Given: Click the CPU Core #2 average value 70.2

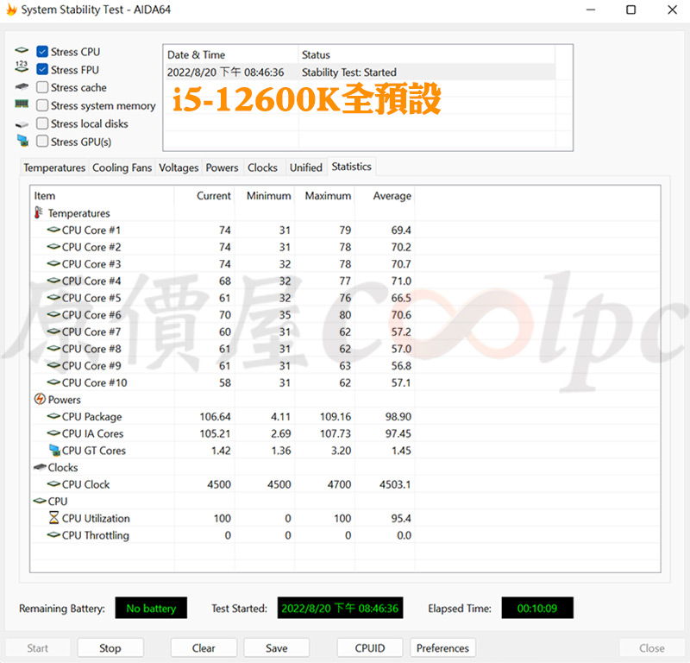Looking at the screenshot, I should click(x=401, y=247).
